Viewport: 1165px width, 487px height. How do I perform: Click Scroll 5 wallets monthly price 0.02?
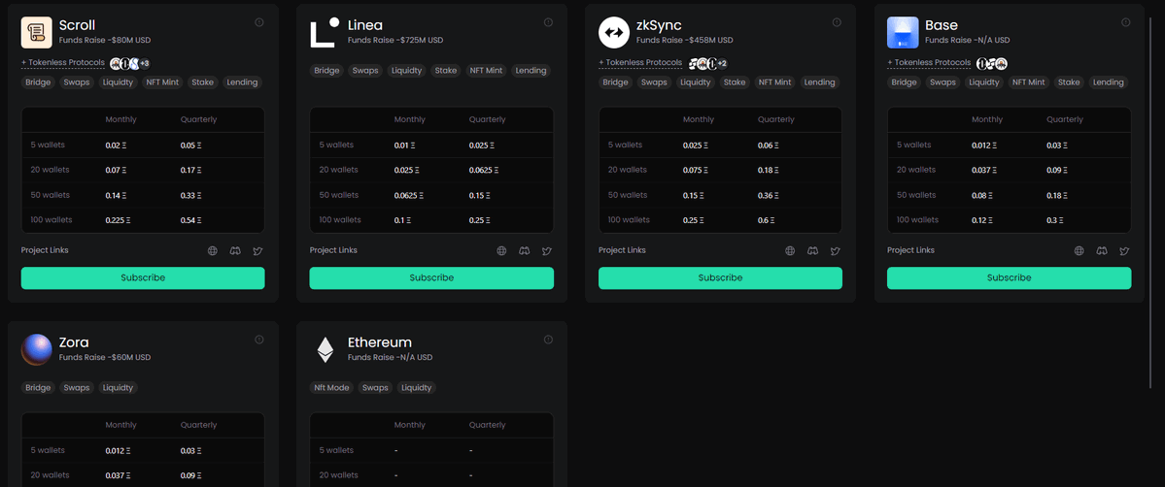coord(117,146)
